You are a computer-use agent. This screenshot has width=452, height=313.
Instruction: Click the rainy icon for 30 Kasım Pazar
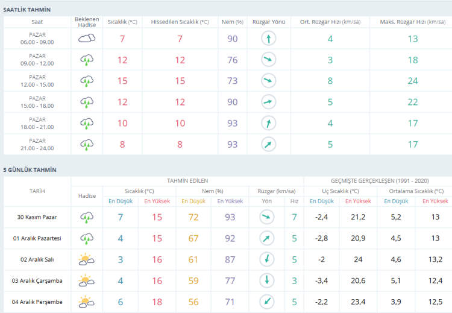[x=87, y=217]
